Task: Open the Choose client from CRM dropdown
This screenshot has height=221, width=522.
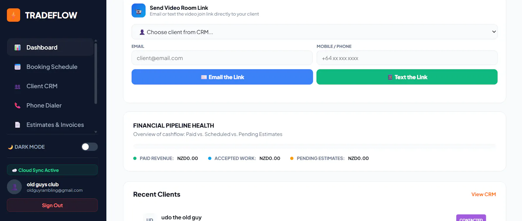Action: pyautogui.click(x=315, y=32)
